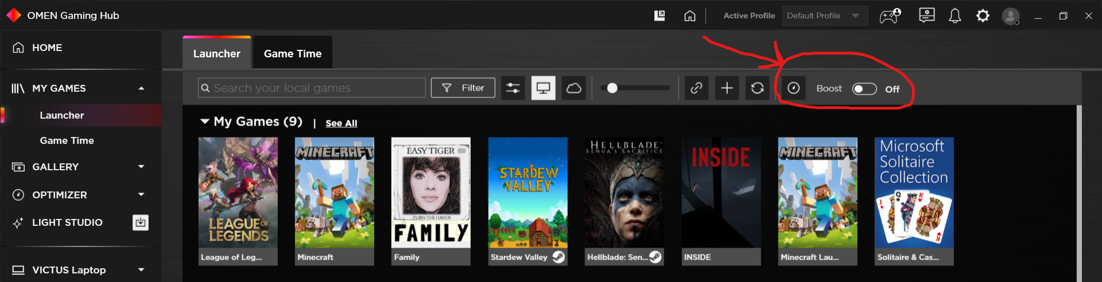This screenshot has width=1102, height=282.
Task: Click the vertical scrollbar on the right
Action: [x=1079, y=193]
